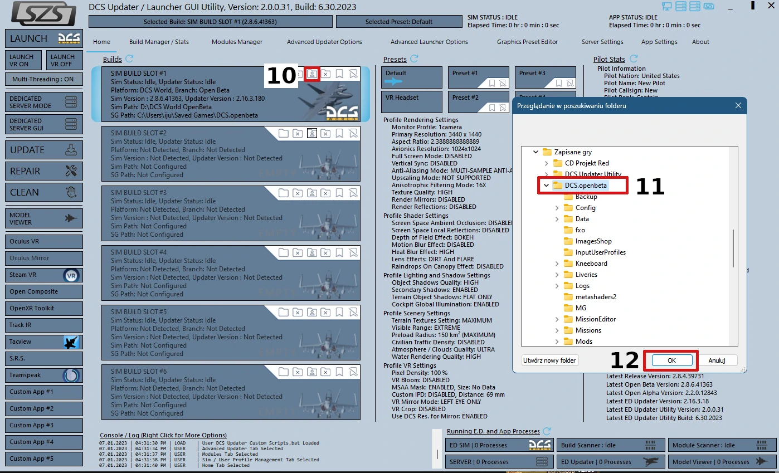The height and width of the screenshot is (473, 779).
Task: Select the VR Headset preset tile
Action: (412, 102)
